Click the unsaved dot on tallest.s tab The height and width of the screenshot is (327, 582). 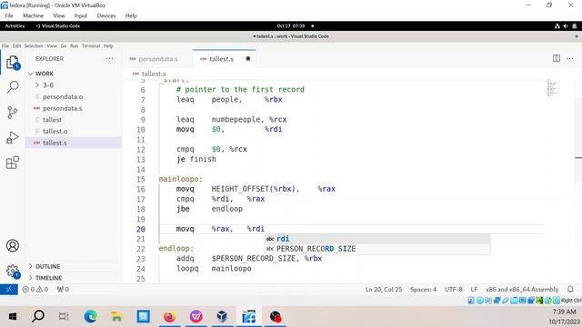(x=248, y=58)
